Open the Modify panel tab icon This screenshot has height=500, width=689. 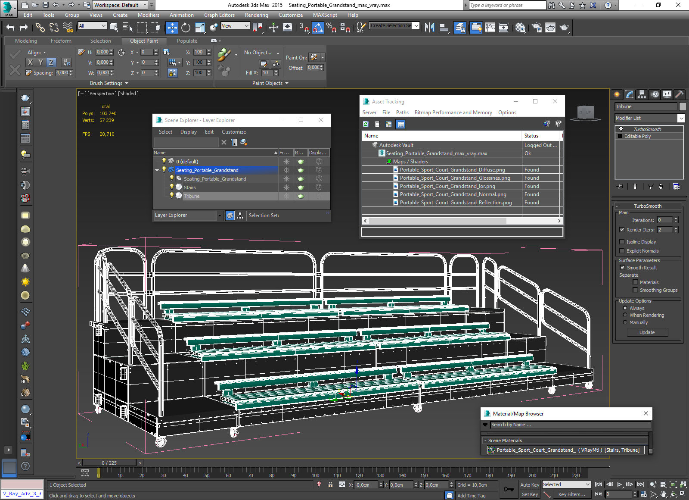point(630,94)
